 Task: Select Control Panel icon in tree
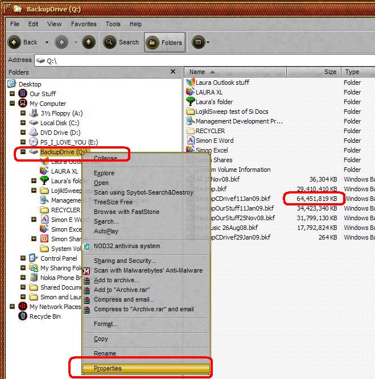click(34, 258)
